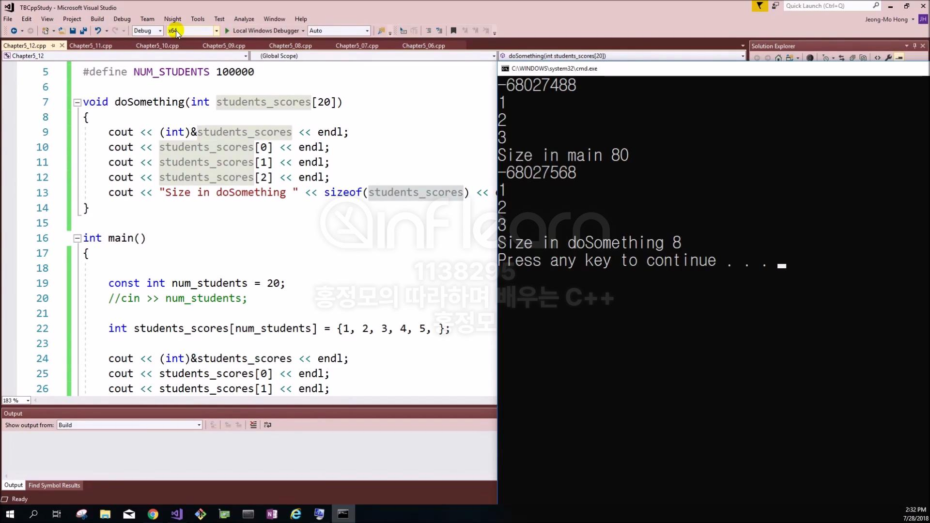Collapse the doSomething function code block
930x523 pixels.
click(77, 102)
